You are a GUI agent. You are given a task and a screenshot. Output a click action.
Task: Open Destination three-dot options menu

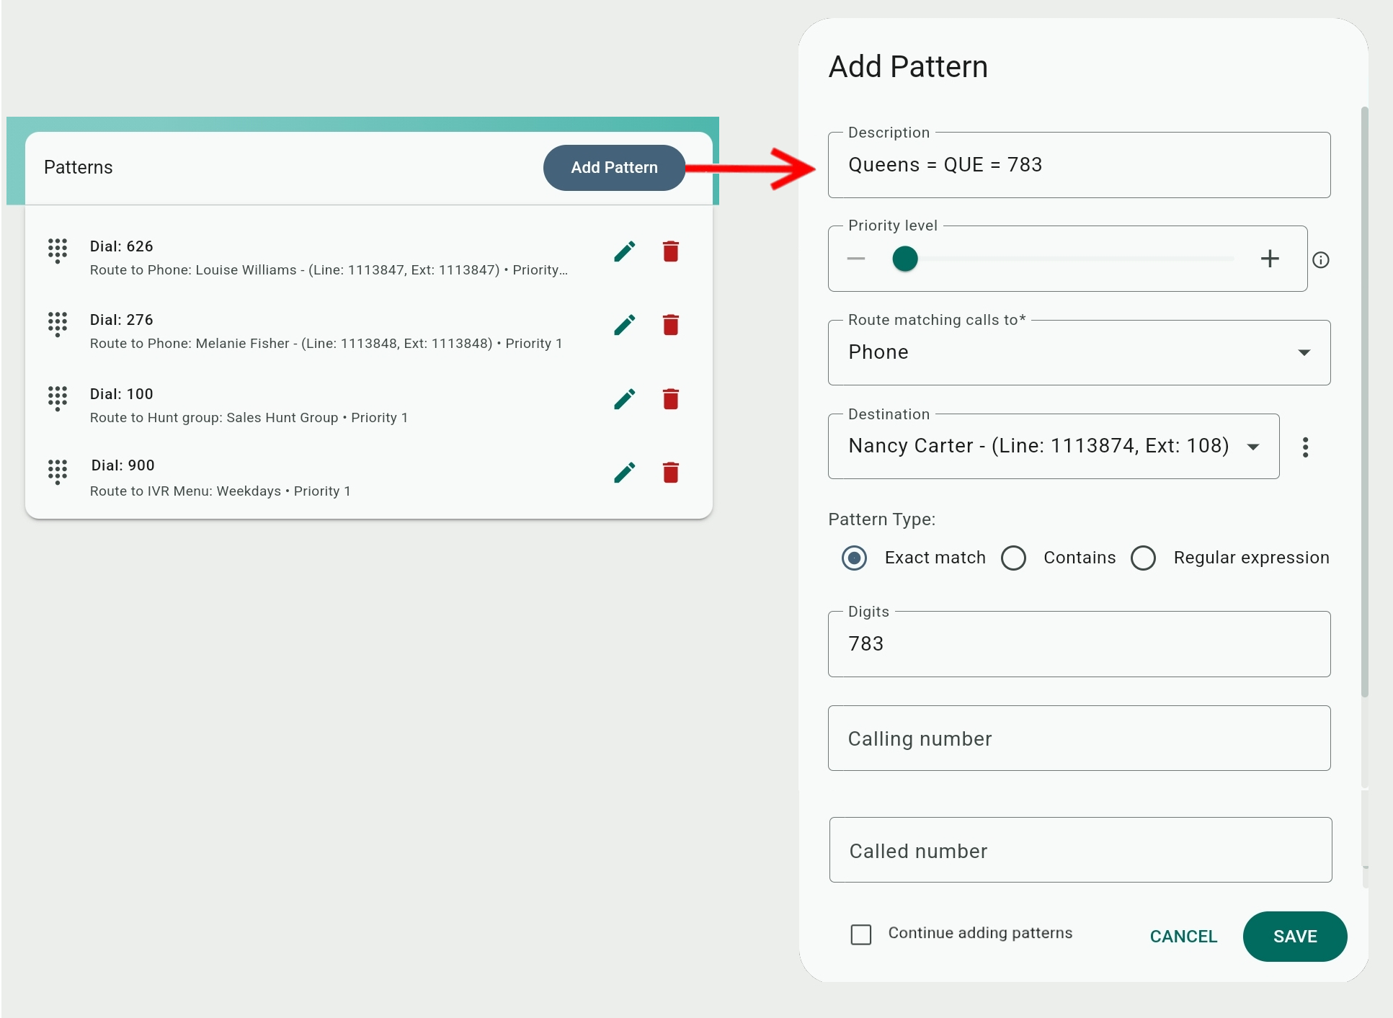(1305, 447)
